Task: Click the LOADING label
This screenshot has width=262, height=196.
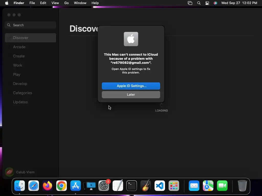Action: point(161,111)
